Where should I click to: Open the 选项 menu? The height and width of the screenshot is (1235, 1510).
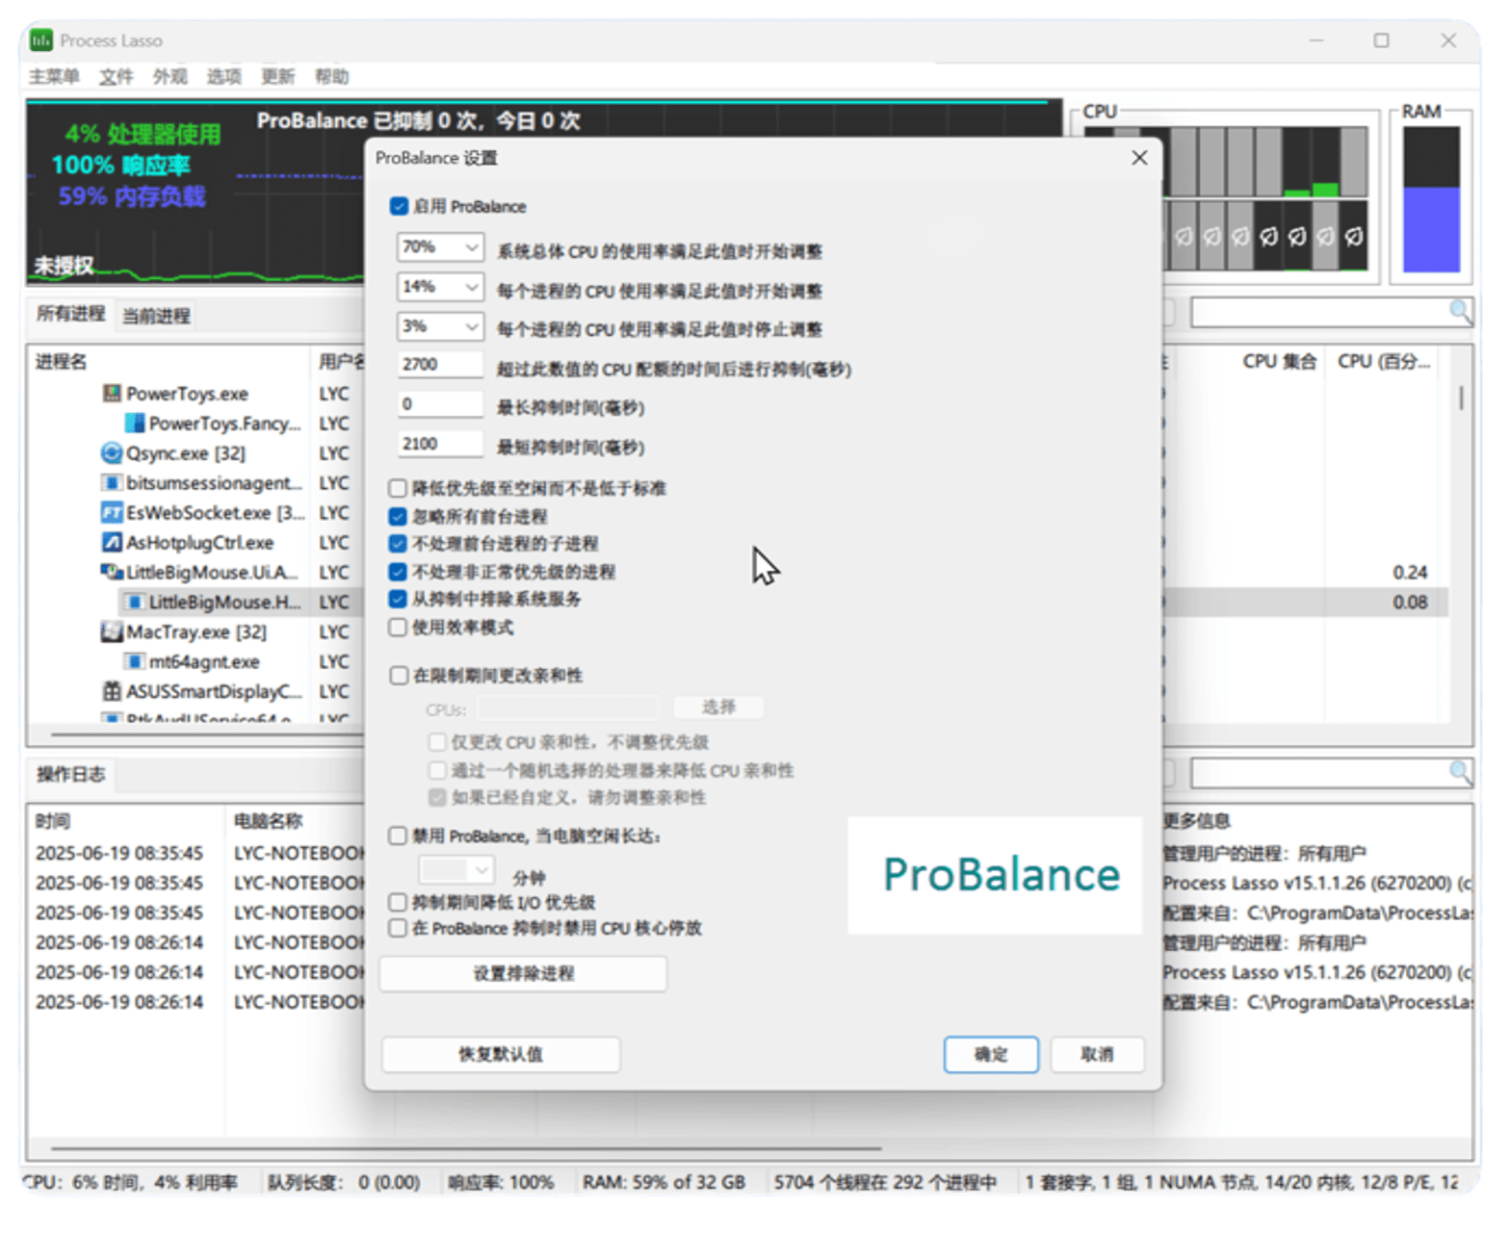pos(223,76)
